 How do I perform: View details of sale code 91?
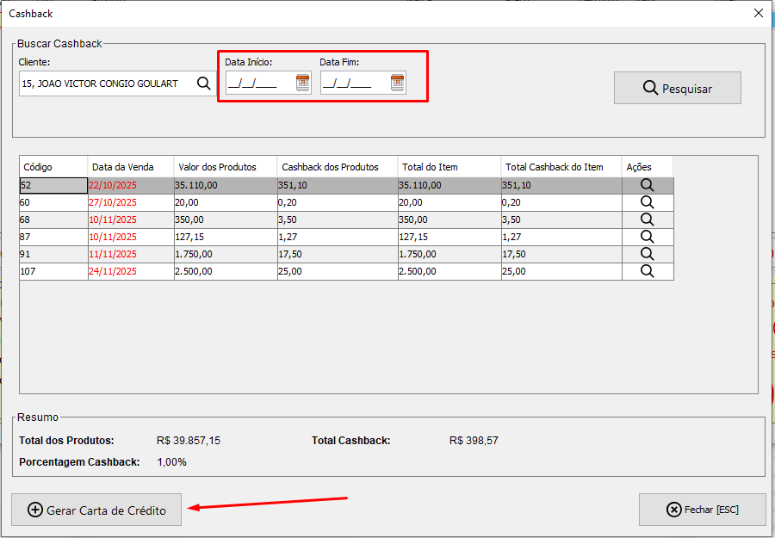pos(647,254)
